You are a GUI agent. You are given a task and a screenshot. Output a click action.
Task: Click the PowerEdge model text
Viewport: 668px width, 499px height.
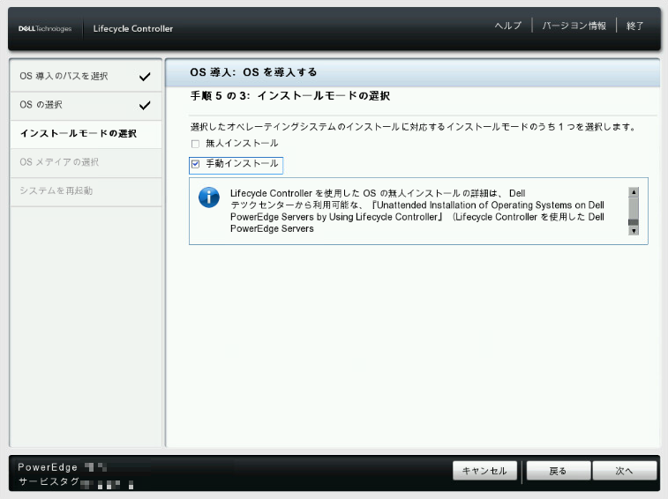tap(48, 467)
